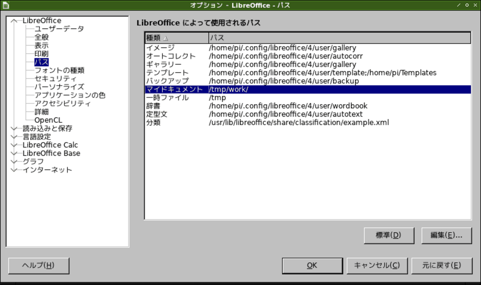The width and height of the screenshot is (481, 285).
Task: Expand the LibreOffice Calc tree node
Action: click(14, 145)
